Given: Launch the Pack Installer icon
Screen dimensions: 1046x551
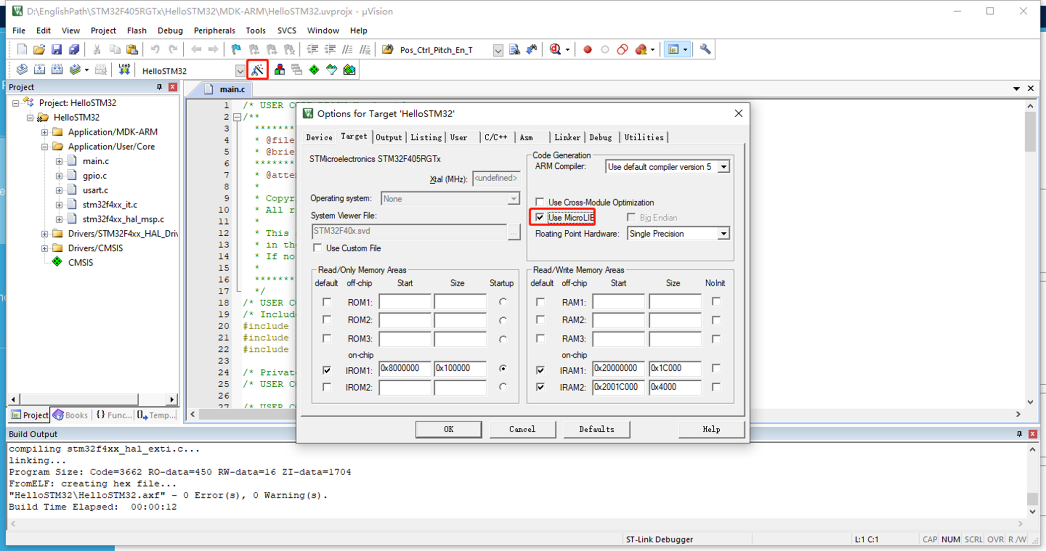Looking at the screenshot, I should point(349,70).
